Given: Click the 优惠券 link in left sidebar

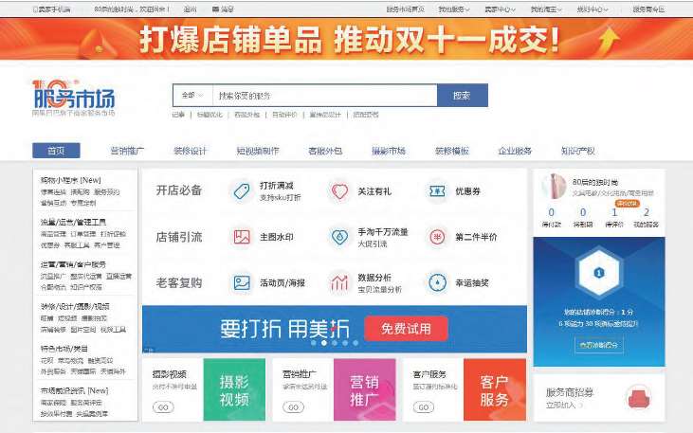Looking at the screenshot, I should [x=50, y=244].
